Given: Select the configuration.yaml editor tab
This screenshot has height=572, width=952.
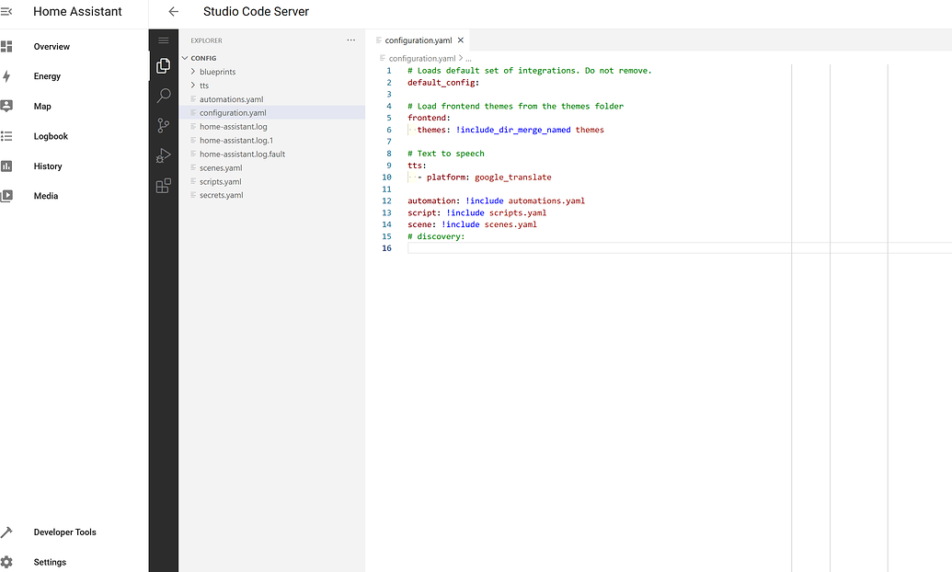Looking at the screenshot, I should pos(418,40).
